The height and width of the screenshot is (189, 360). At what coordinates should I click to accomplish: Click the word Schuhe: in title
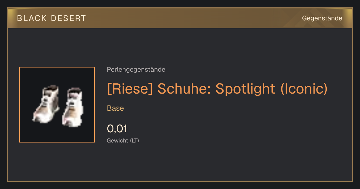184,88
